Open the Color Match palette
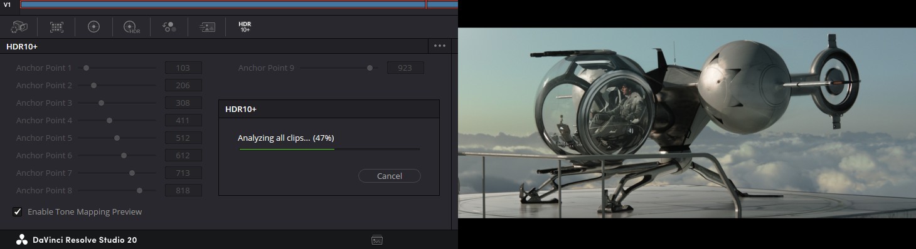916x249 pixels. 57,27
